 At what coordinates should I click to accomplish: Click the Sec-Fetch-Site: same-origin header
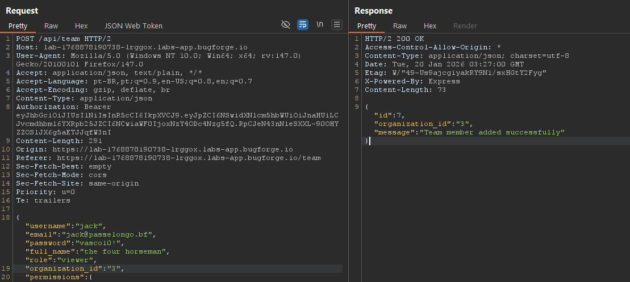click(77, 183)
